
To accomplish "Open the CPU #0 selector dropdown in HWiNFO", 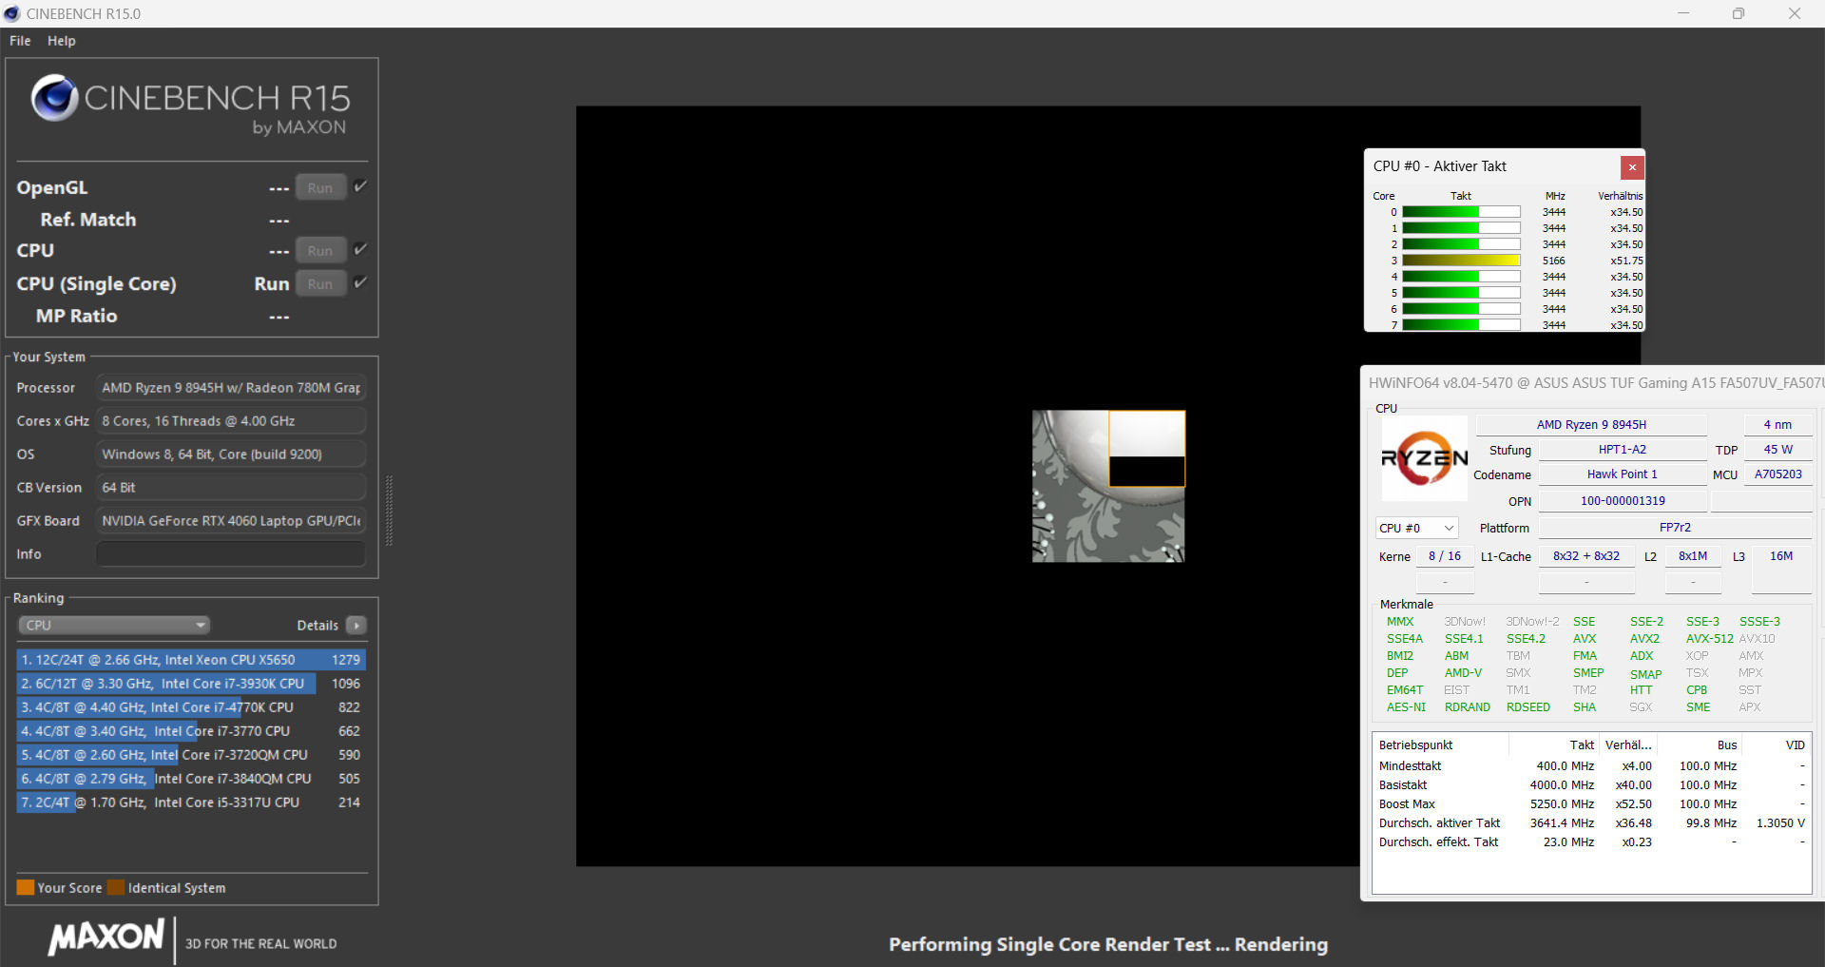I will (x=1416, y=528).
